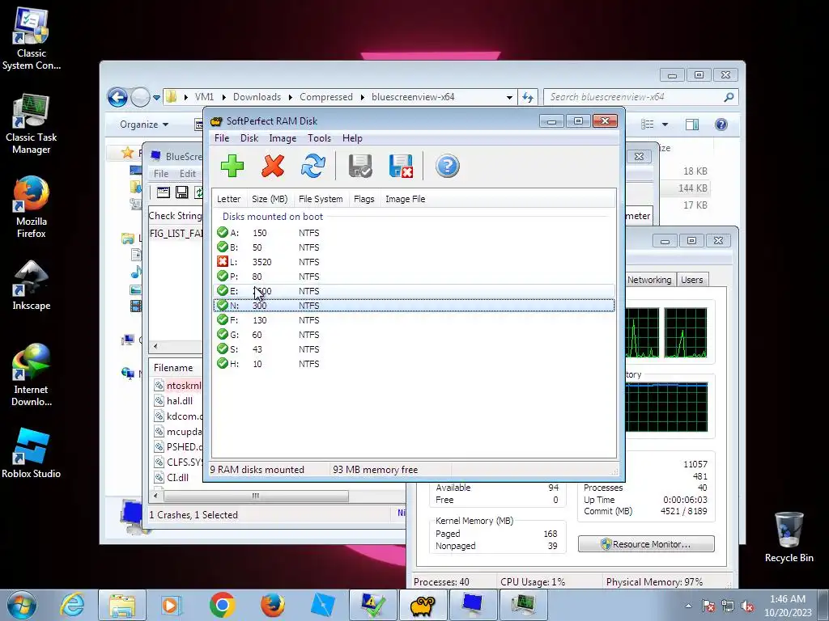Show hidden tray icons arrow

tap(688, 606)
